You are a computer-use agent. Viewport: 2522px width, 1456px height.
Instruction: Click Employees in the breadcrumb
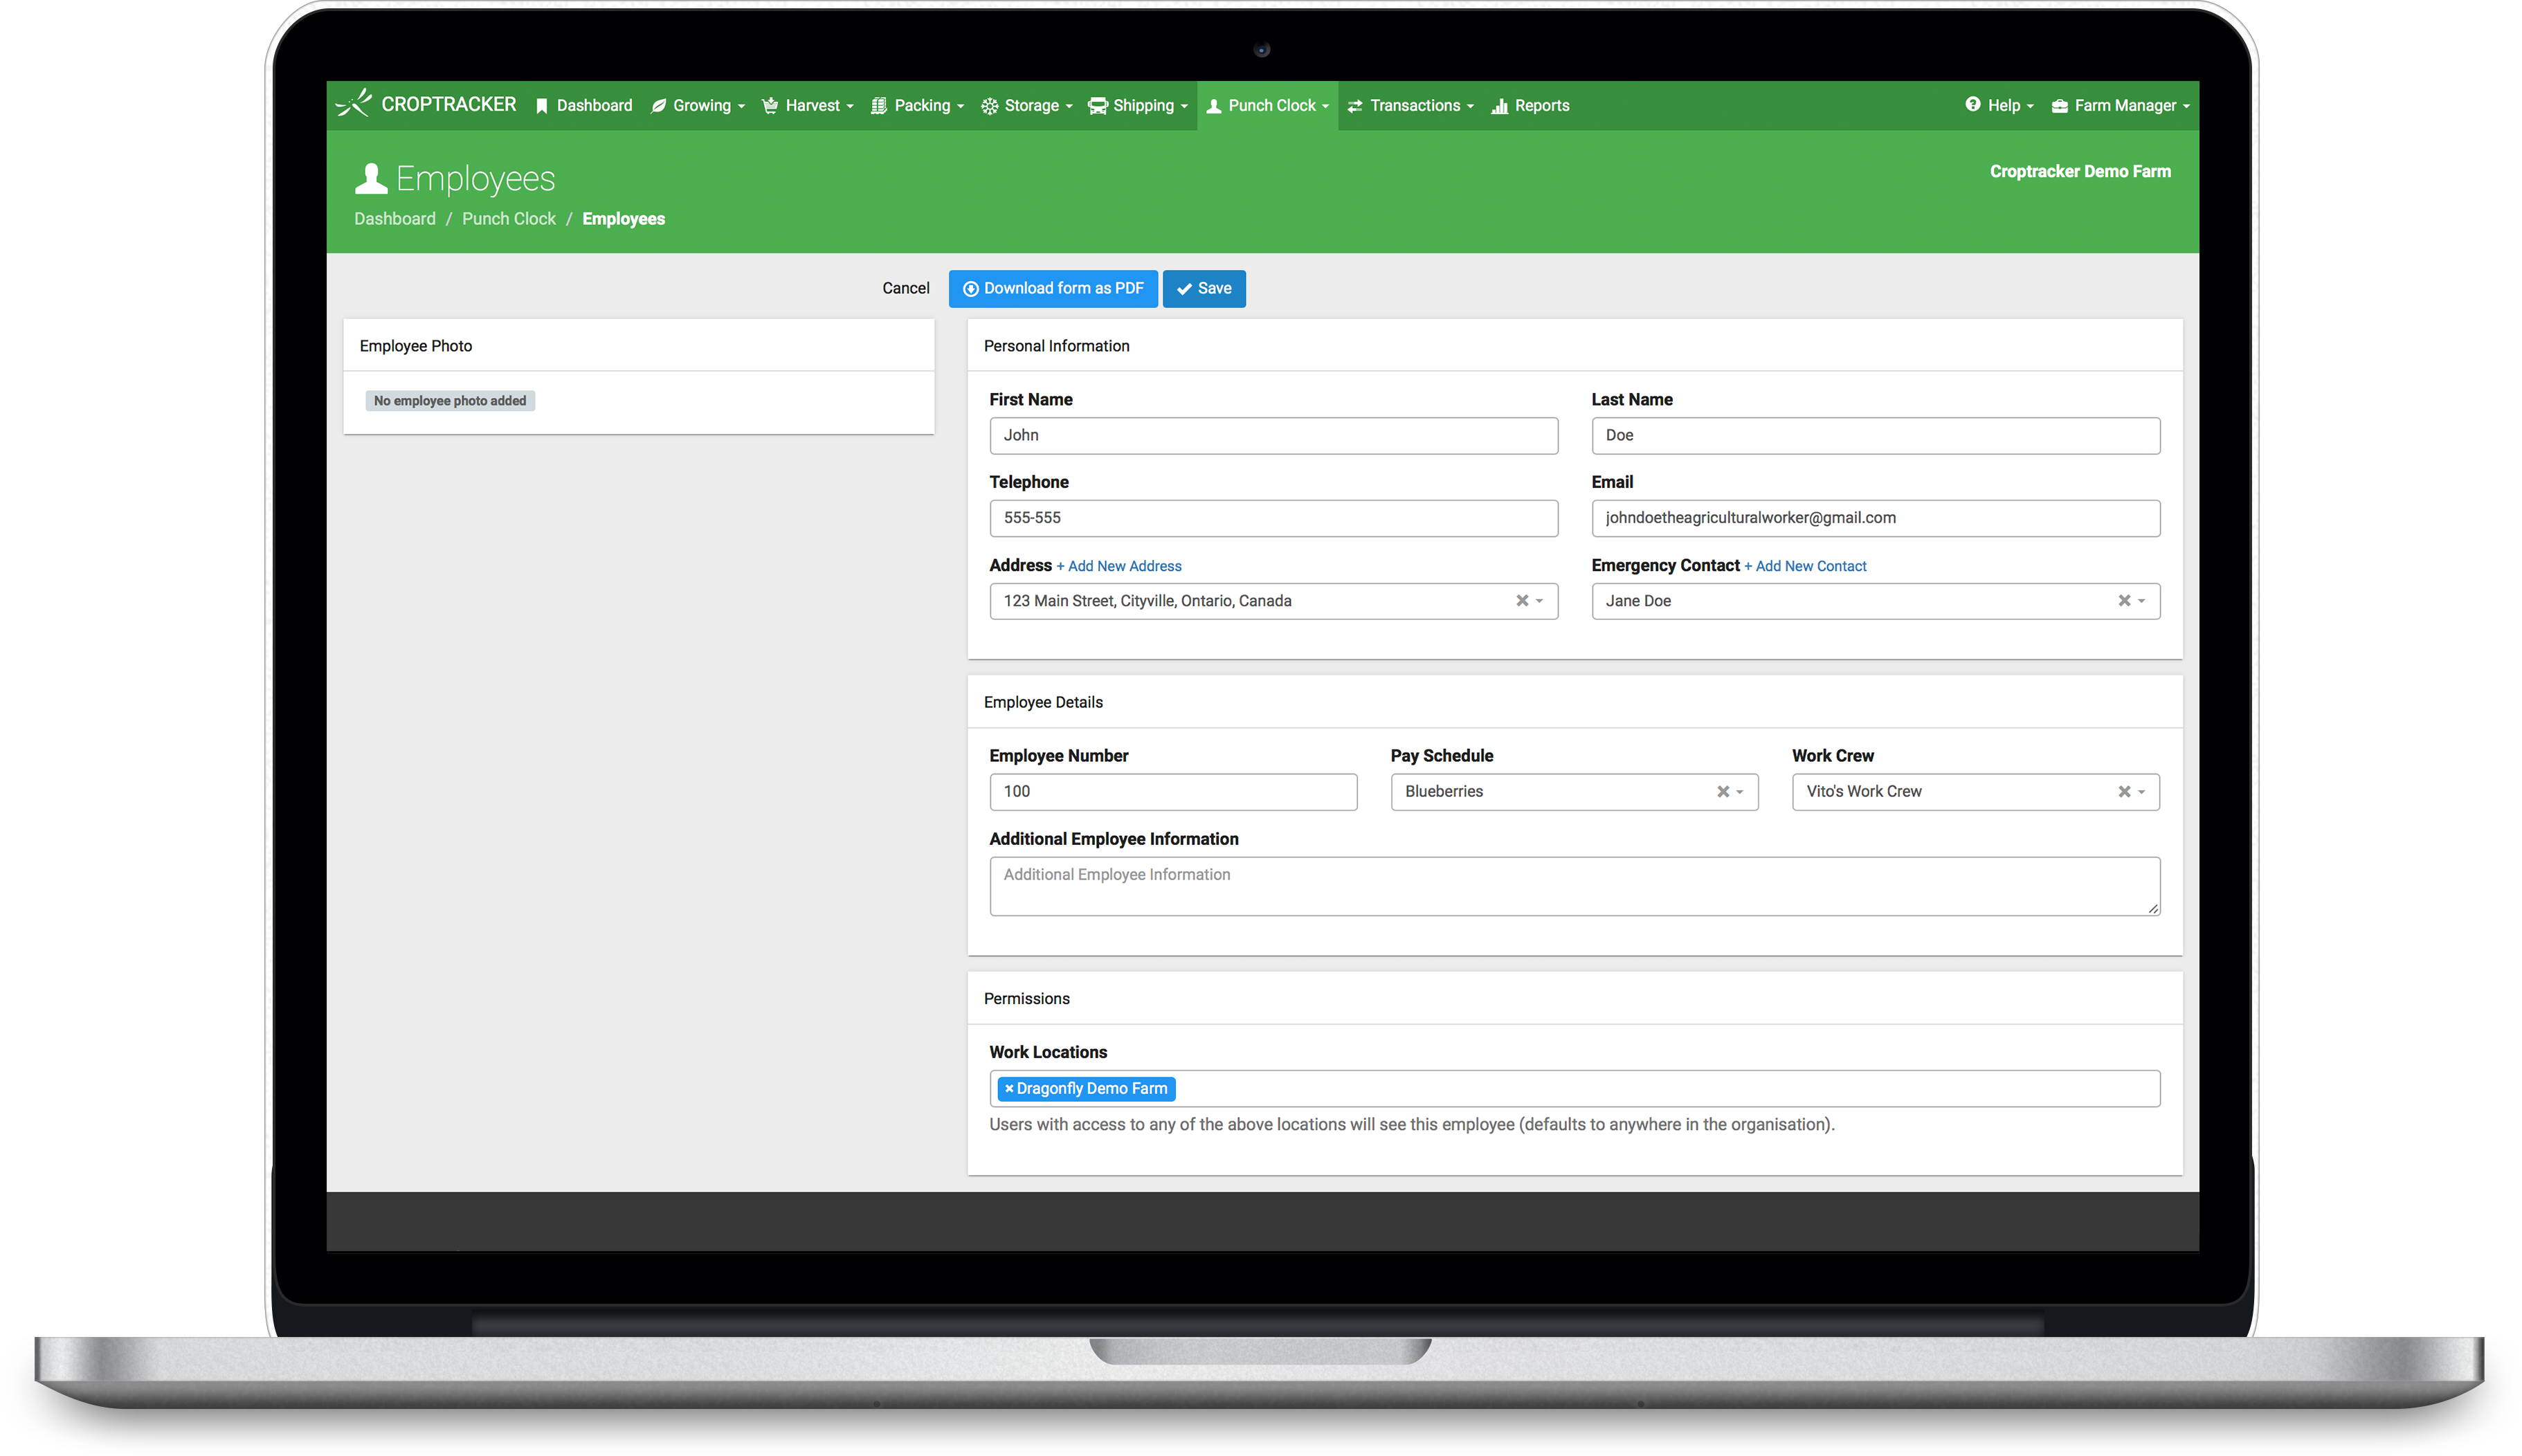[x=623, y=219]
